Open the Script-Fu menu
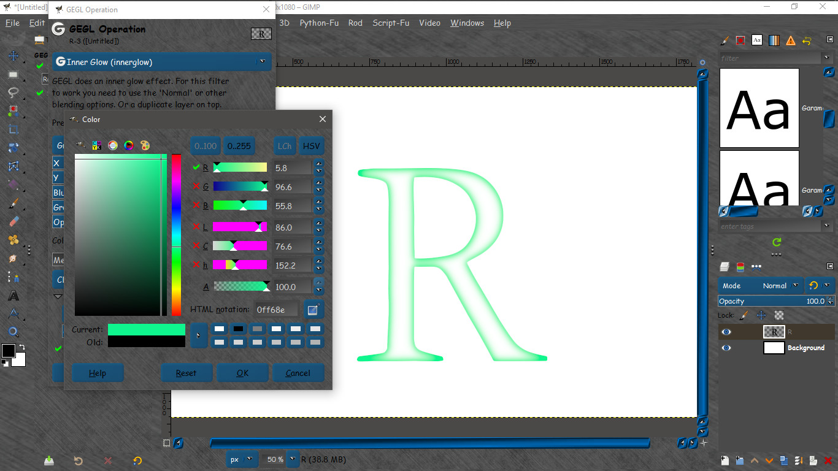This screenshot has width=838, height=471. (x=391, y=23)
